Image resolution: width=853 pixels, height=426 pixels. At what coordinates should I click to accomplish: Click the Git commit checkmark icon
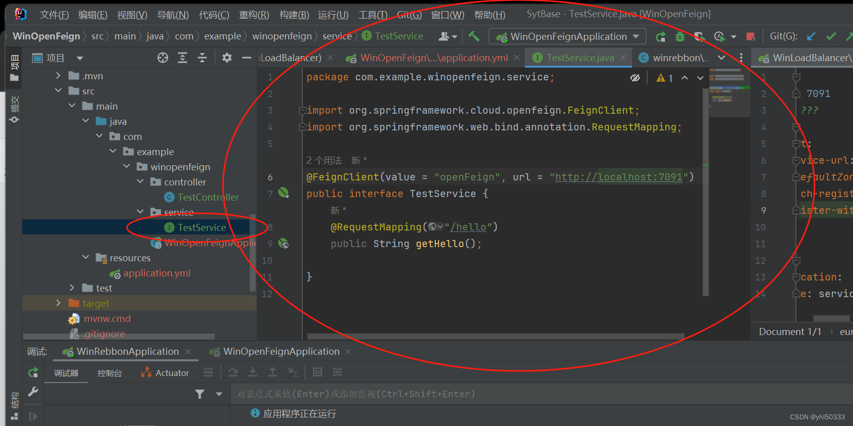831,36
